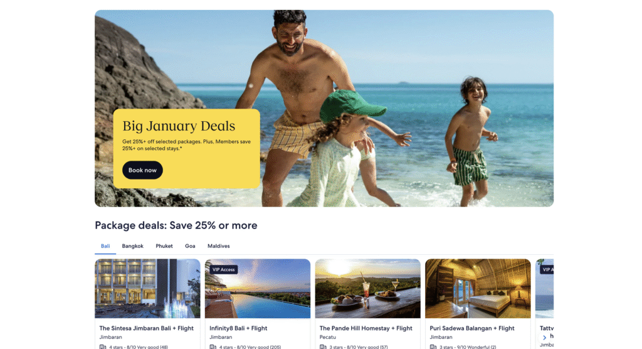Click the next arrow in package carousel

coord(544,338)
